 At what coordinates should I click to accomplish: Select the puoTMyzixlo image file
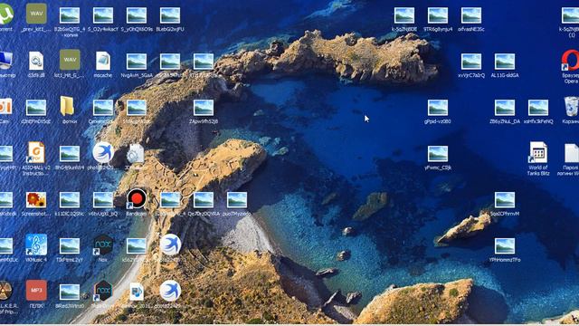click(x=237, y=200)
